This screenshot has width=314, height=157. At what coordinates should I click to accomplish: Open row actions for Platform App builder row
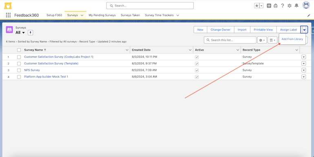[x=303, y=77]
